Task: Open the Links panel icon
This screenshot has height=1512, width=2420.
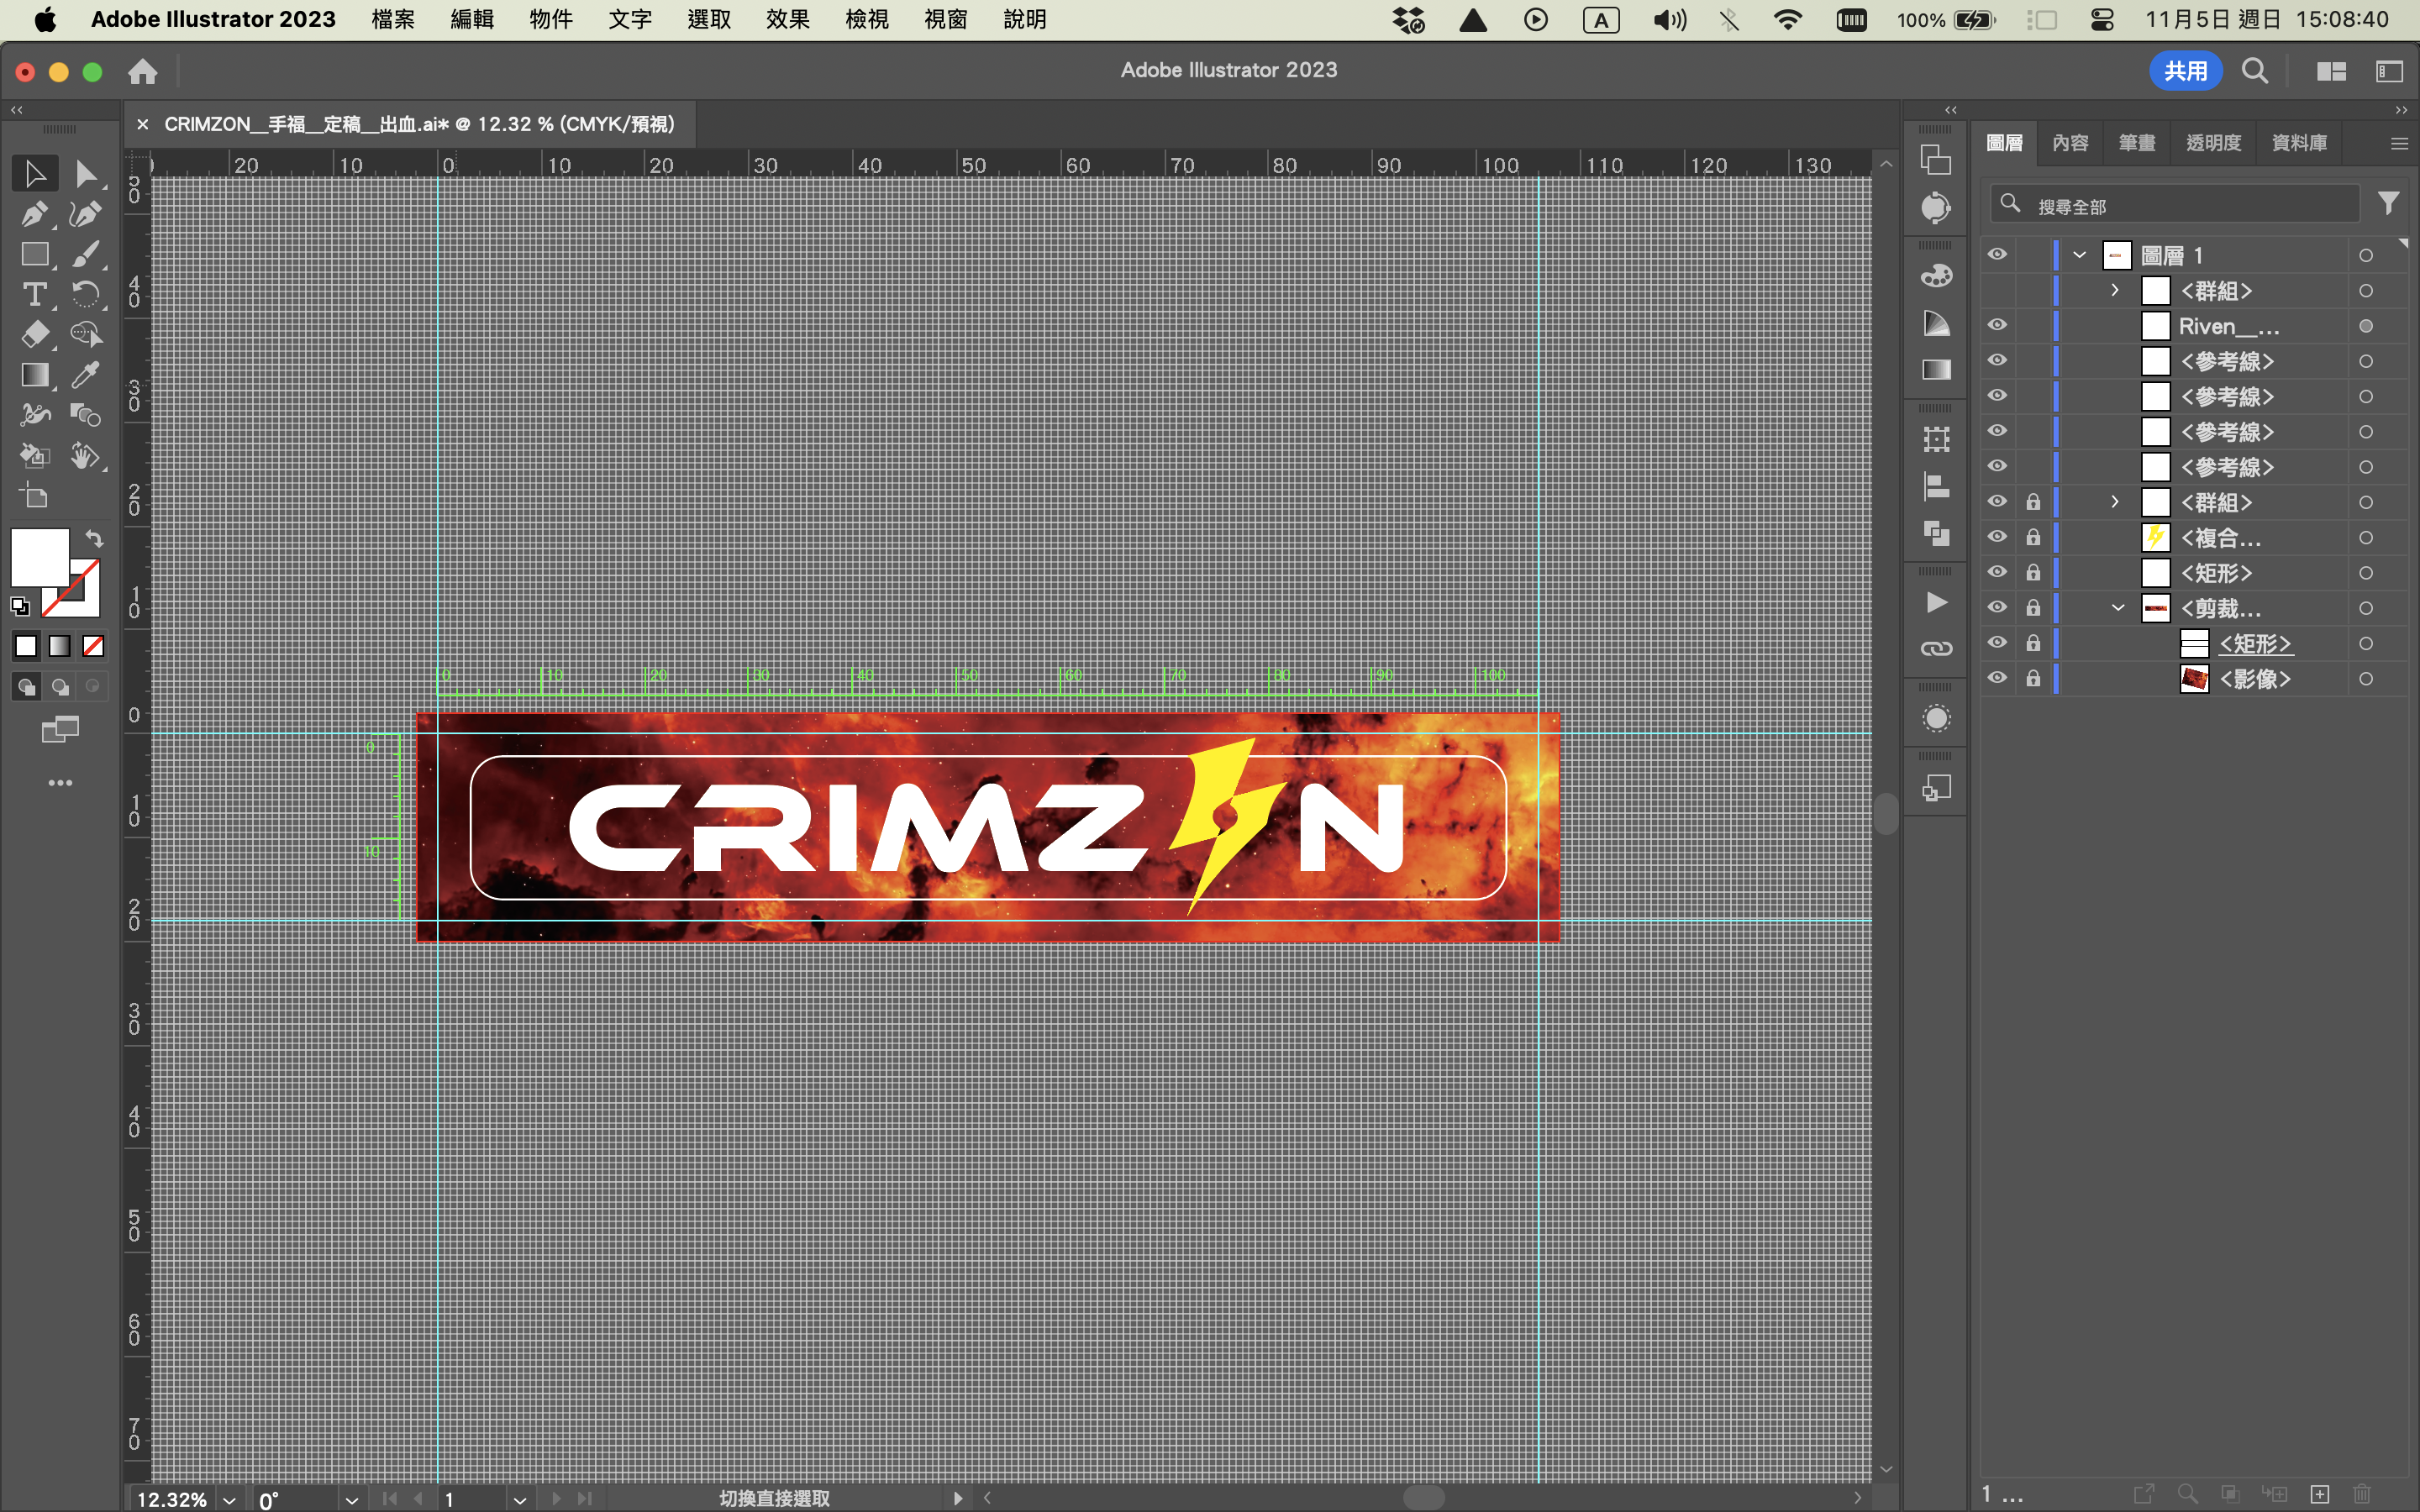Action: point(1936,649)
